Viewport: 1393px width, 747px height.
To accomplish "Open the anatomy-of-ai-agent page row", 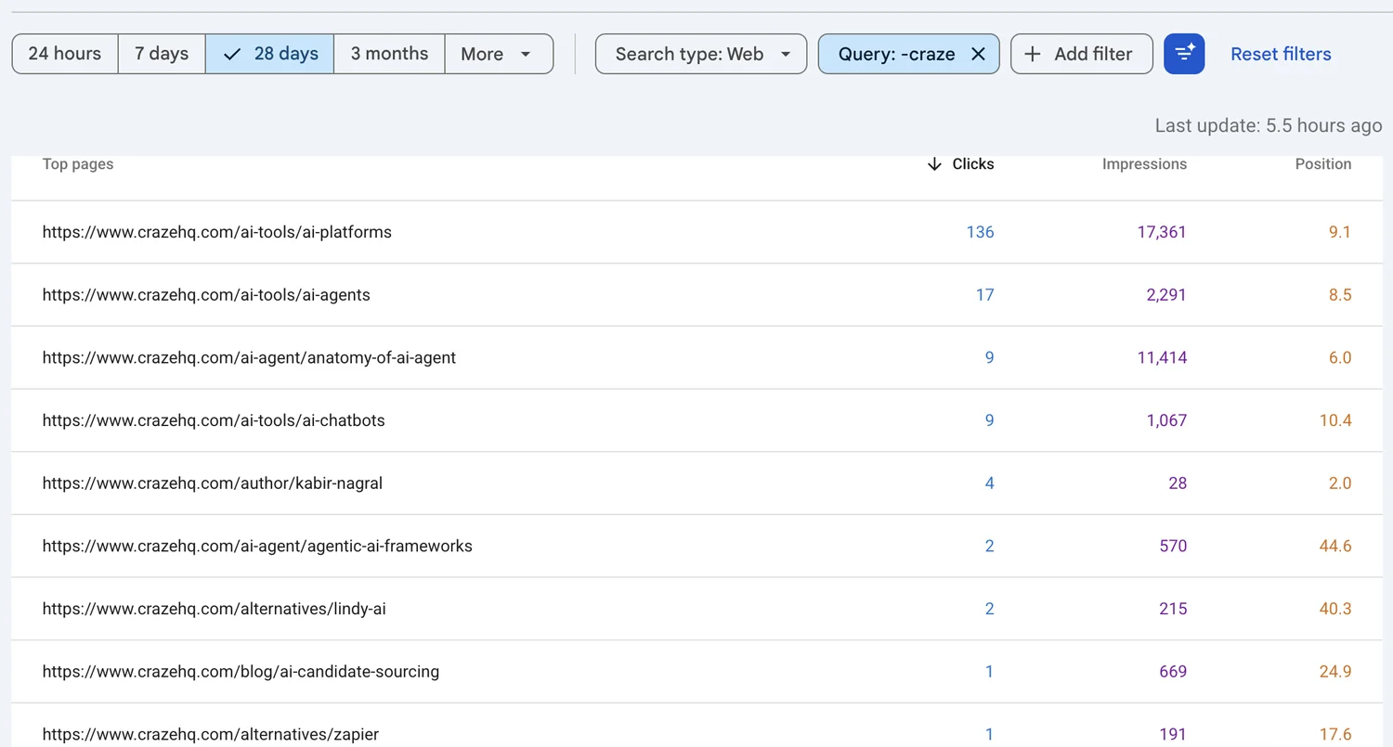I will 696,357.
